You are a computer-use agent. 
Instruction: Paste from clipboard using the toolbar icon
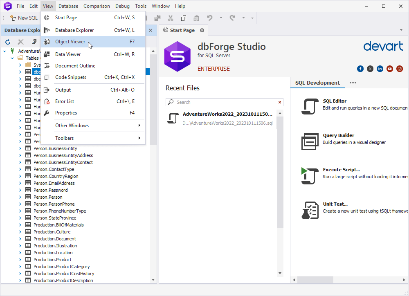pos(196,18)
